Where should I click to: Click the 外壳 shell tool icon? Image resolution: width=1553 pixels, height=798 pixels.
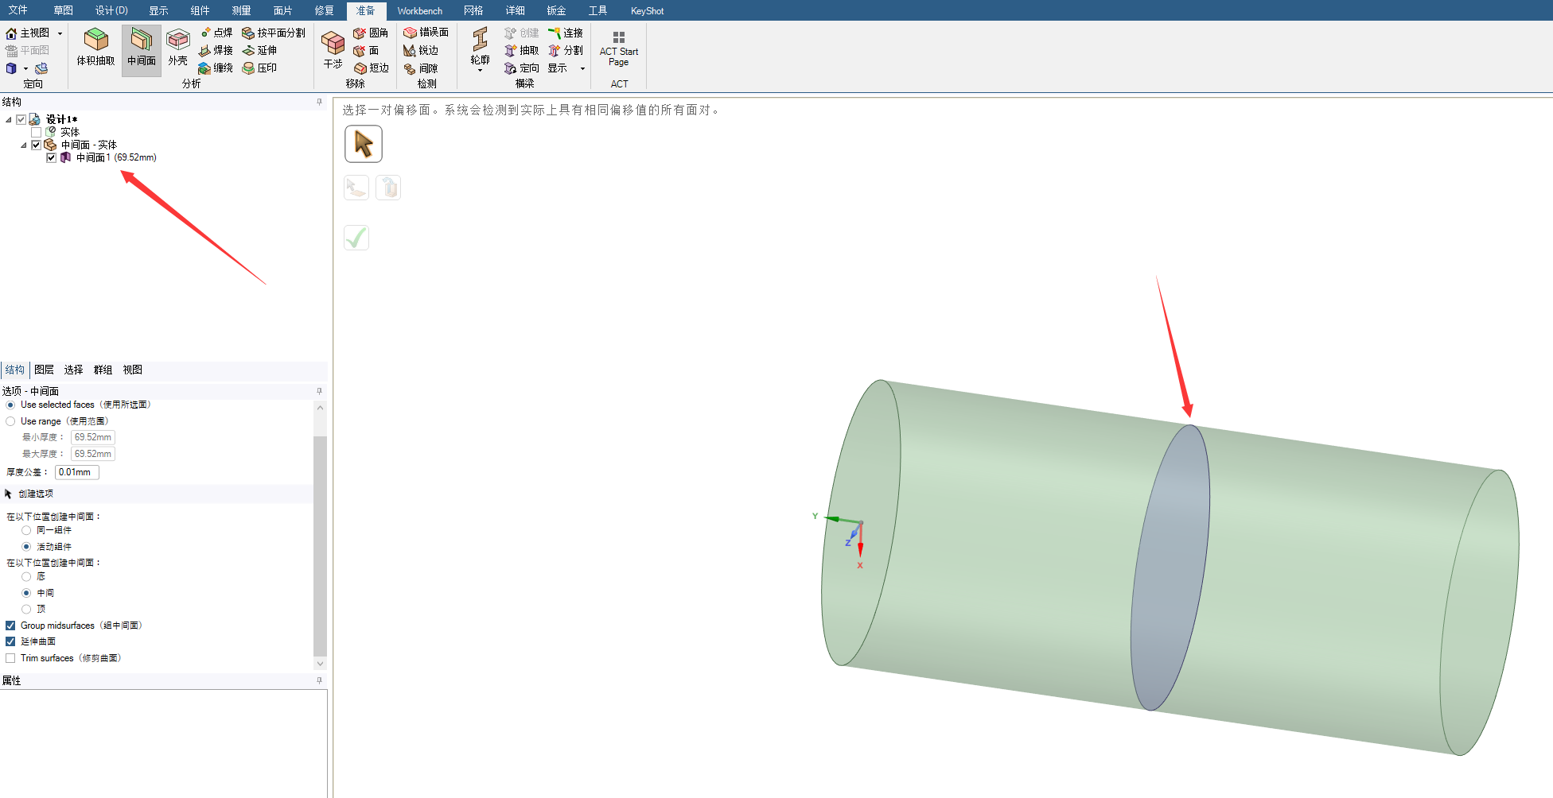click(x=177, y=47)
